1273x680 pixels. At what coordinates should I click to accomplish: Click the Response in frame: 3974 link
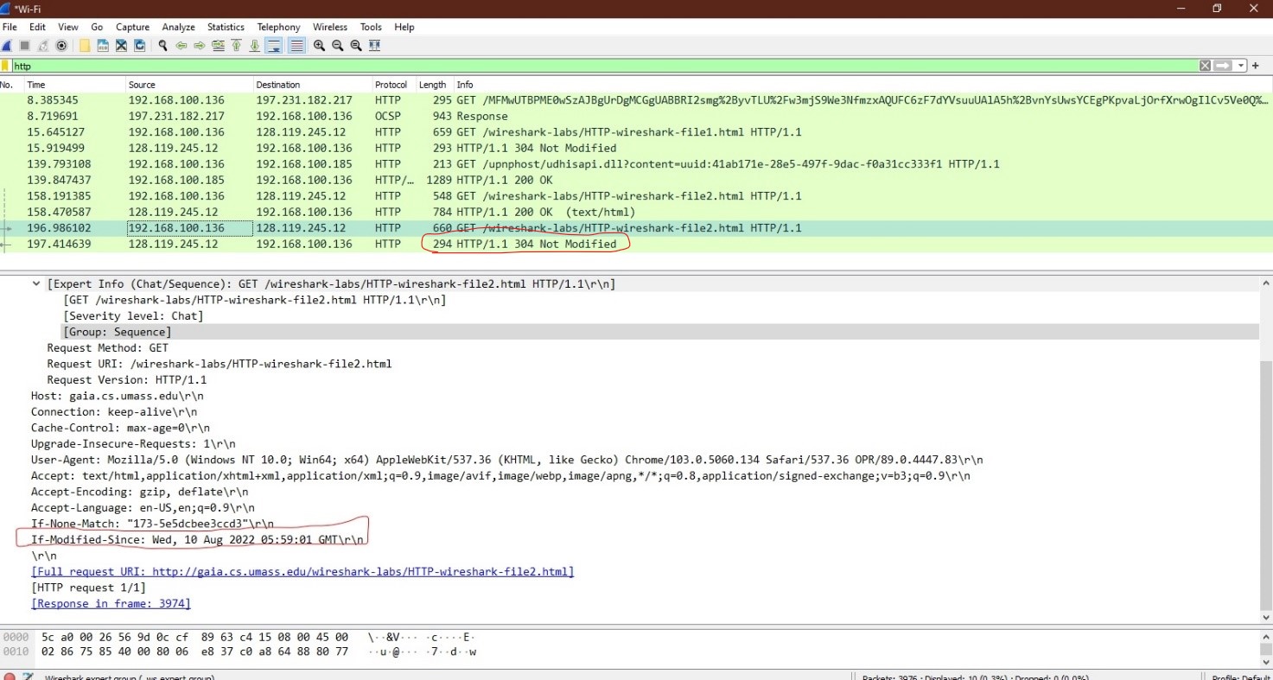[x=111, y=603]
